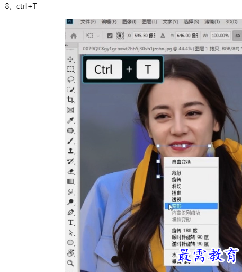
Task: Toggle the reference point checkbox
Action: (x=110, y=36)
